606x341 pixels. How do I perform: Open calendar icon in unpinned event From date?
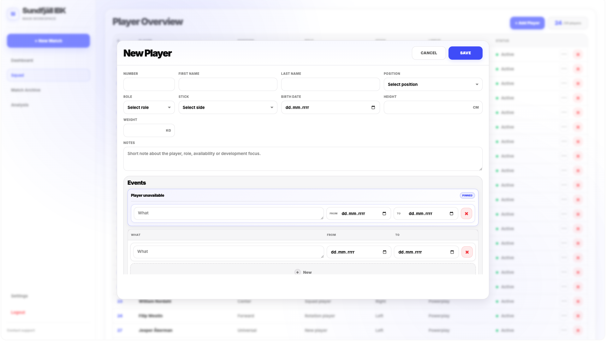384,252
